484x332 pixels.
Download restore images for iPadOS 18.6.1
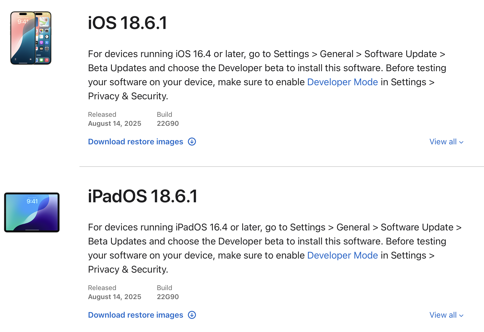[x=136, y=315]
